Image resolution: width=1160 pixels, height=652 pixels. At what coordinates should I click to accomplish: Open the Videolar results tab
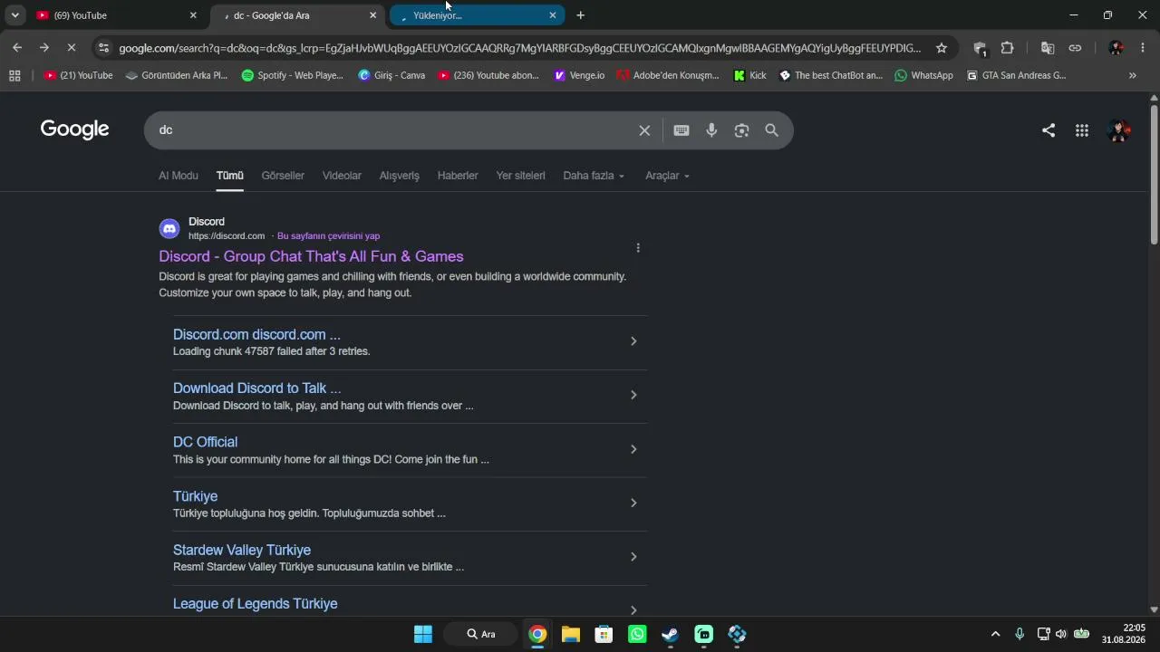(342, 176)
